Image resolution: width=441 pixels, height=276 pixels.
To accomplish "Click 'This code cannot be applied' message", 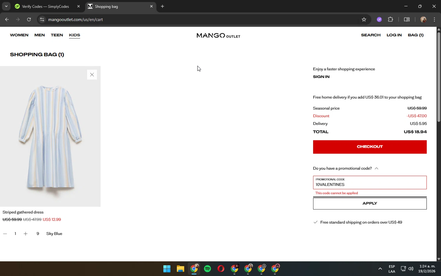I will [x=337, y=193].
